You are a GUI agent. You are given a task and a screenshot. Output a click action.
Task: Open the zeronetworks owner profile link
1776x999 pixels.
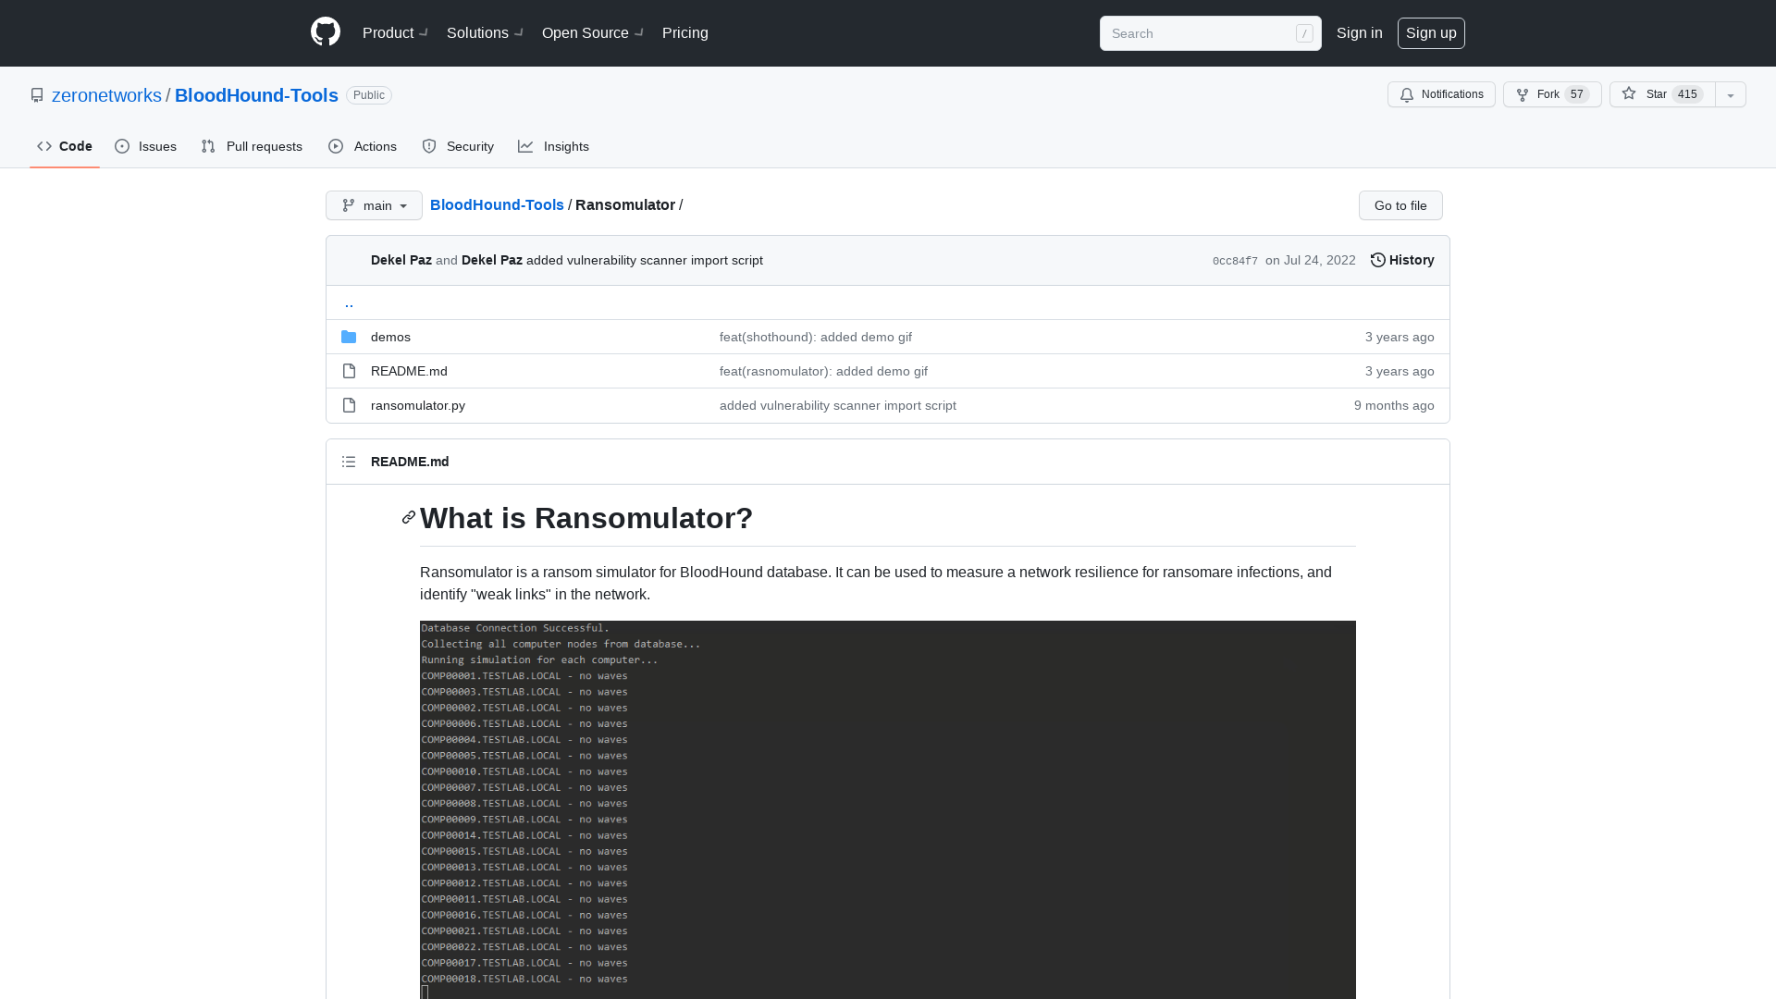(x=106, y=95)
